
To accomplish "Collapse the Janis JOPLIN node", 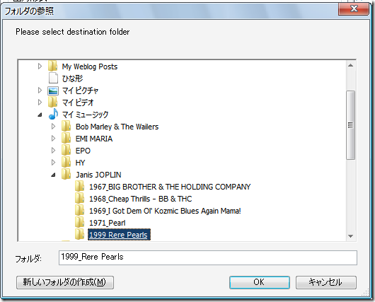I will coord(53,175).
